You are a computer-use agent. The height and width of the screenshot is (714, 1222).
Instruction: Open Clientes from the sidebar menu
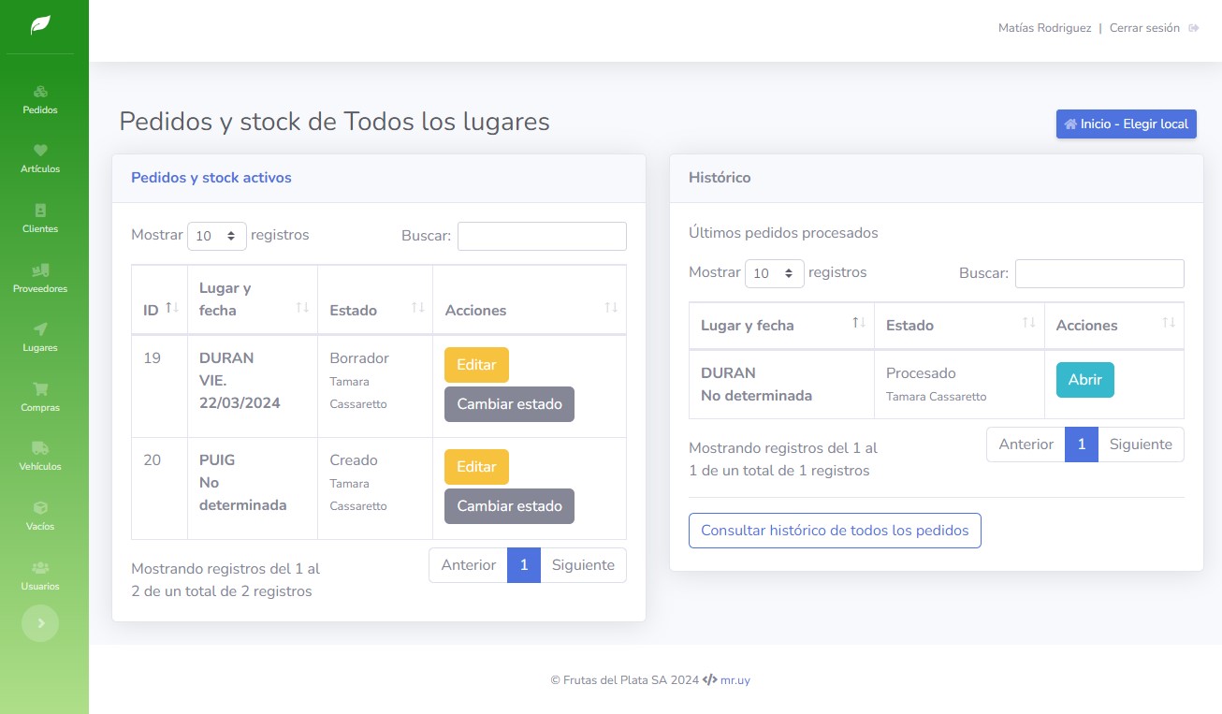(x=39, y=218)
